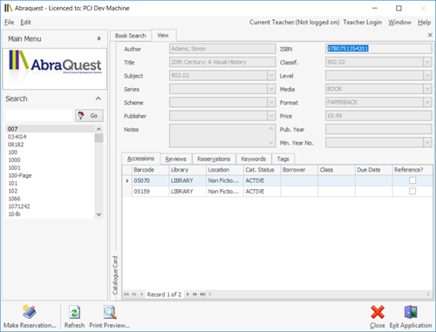The width and height of the screenshot is (436, 332).
Task: Open the Help menu
Action: click(x=424, y=22)
